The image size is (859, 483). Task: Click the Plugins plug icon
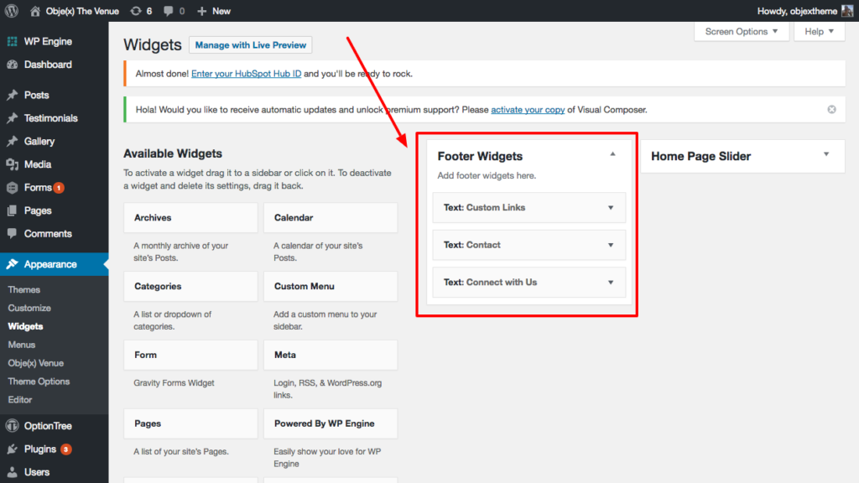tap(12, 449)
